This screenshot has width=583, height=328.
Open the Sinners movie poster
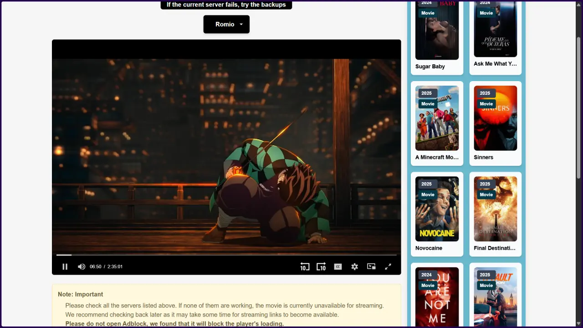click(495, 118)
